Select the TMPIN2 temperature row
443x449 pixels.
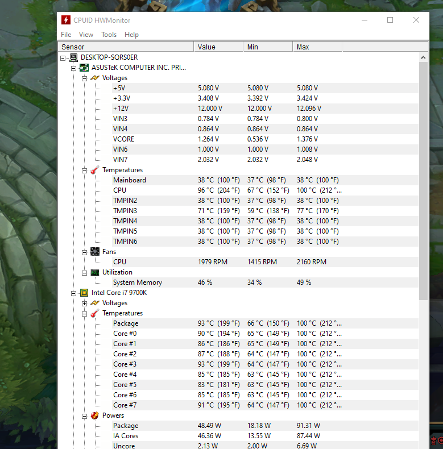(x=265, y=201)
